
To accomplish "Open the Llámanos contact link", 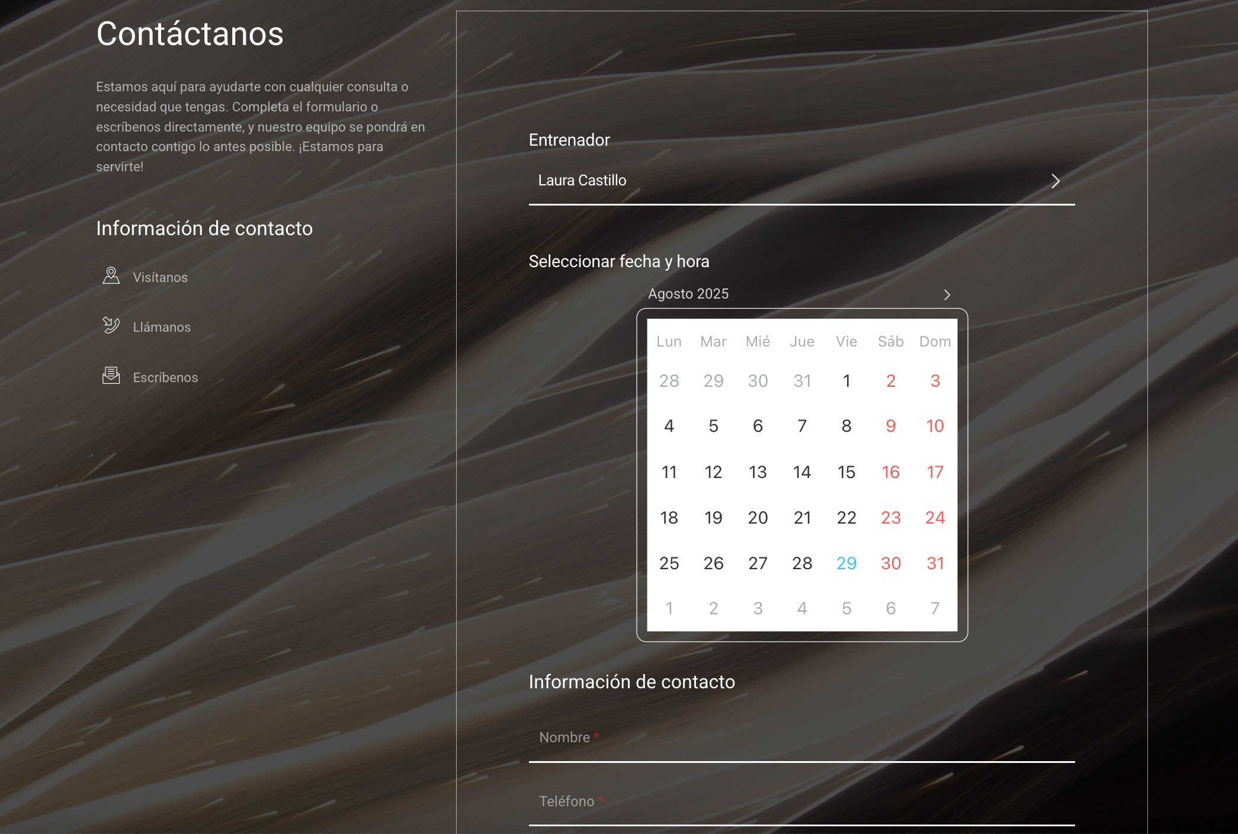I will 162,327.
